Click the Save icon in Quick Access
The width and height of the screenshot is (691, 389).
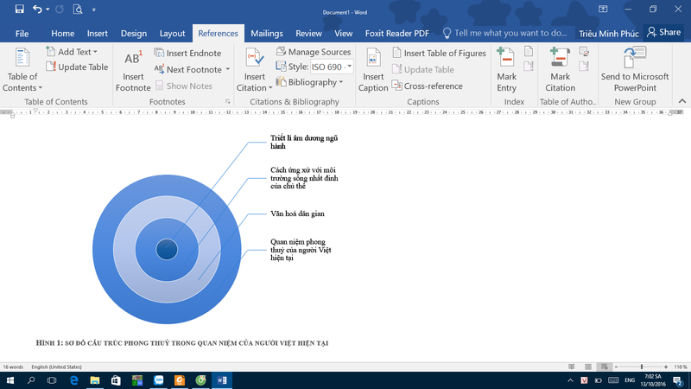click(19, 10)
